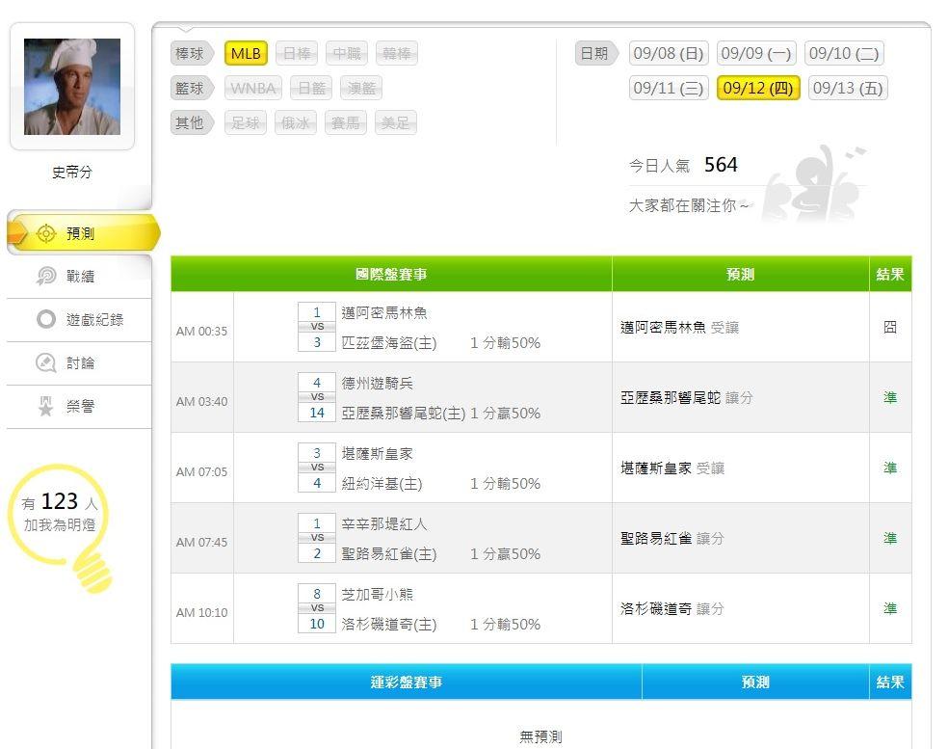Click the AM 07:45 game time
948x749 pixels.
coord(202,542)
